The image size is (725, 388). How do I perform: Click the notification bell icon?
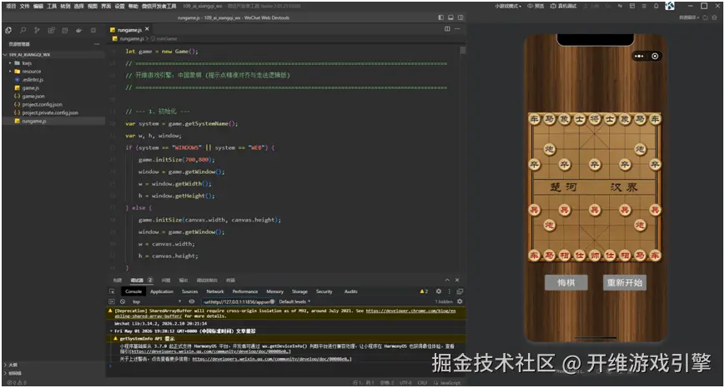tap(656, 6)
